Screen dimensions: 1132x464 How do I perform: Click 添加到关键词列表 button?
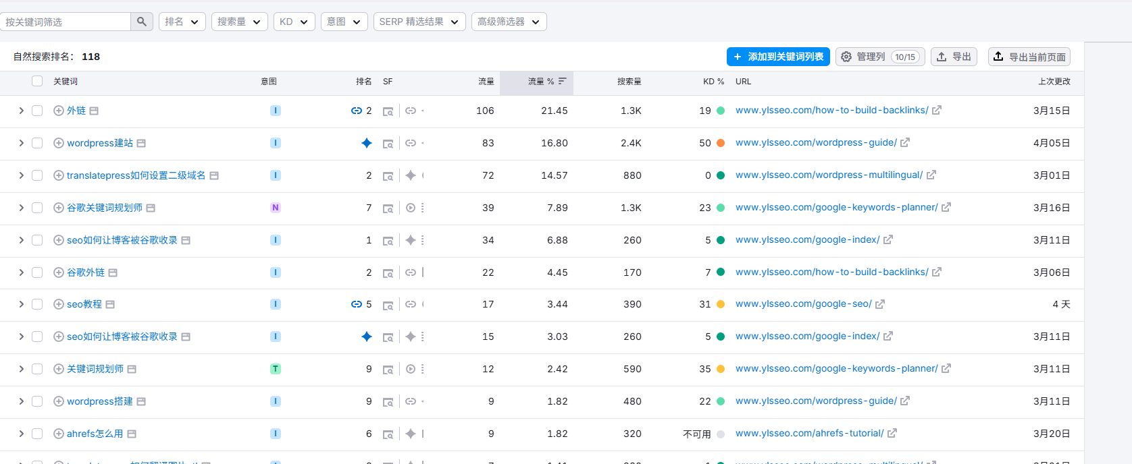pos(779,57)
